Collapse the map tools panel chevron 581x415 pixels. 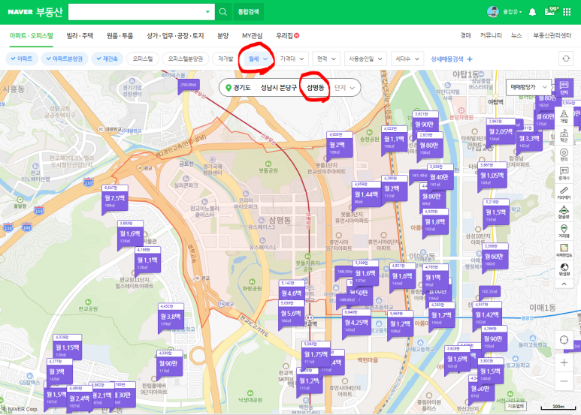pos(564,284)
